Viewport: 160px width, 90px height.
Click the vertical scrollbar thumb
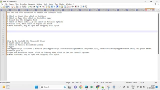[158, 33]
